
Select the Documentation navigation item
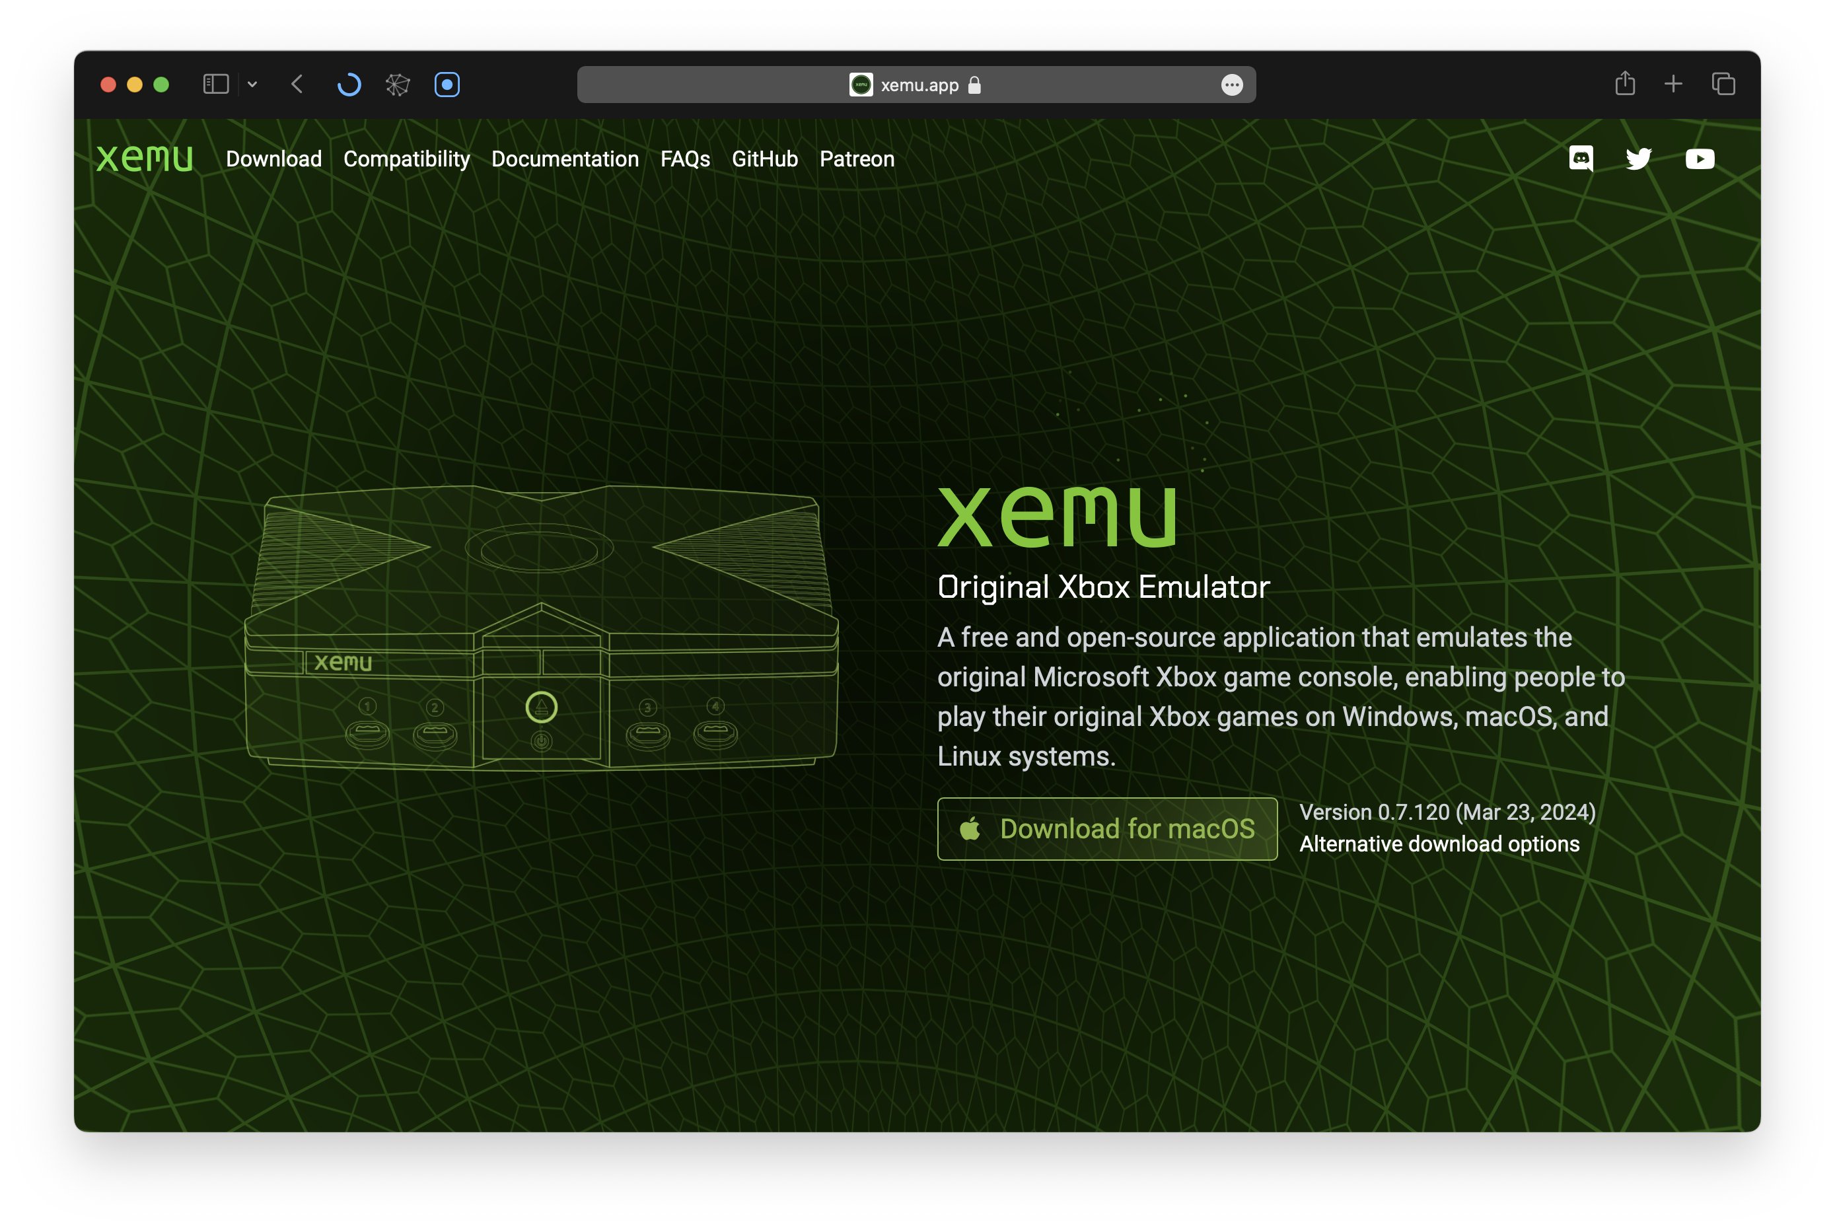[x=565, y=159]
